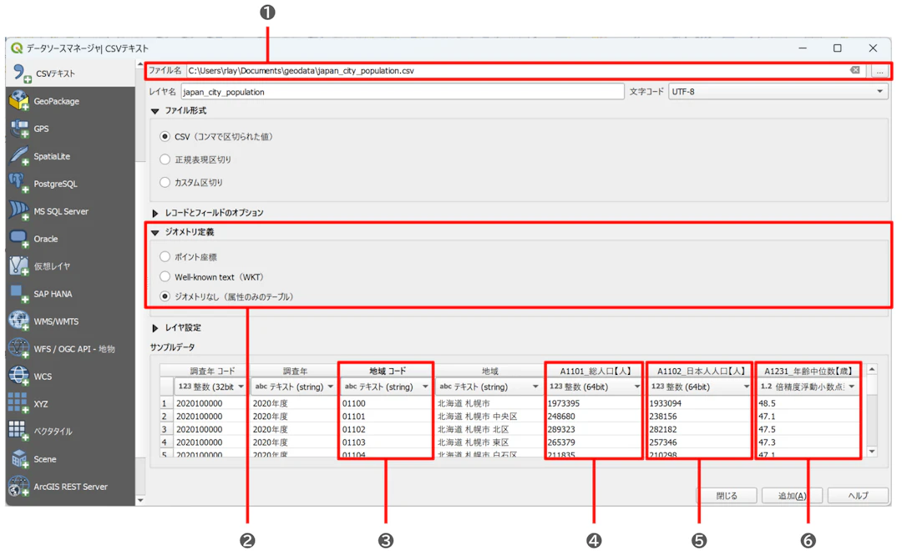The width and height of the screenshot is (902, 556).
Task: Open type dropdown for 地域 column
Action: (489, 387)
